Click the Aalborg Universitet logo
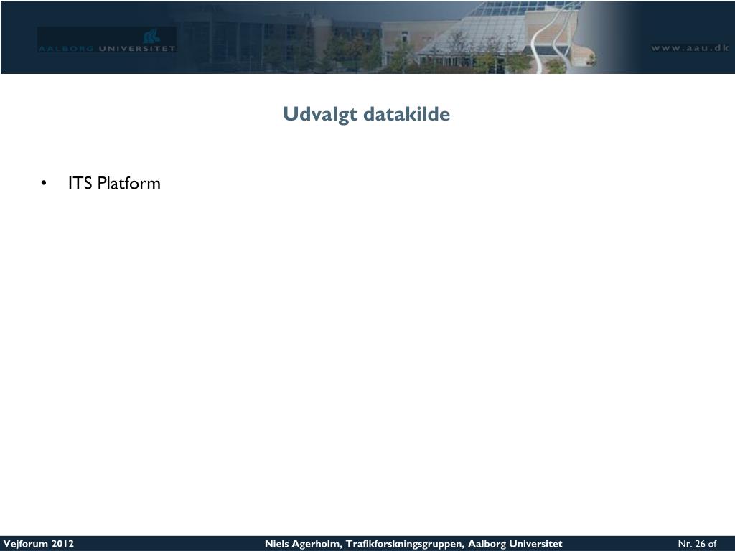The image size is (735, 551). pyautogui.click(x=107, y=39)
